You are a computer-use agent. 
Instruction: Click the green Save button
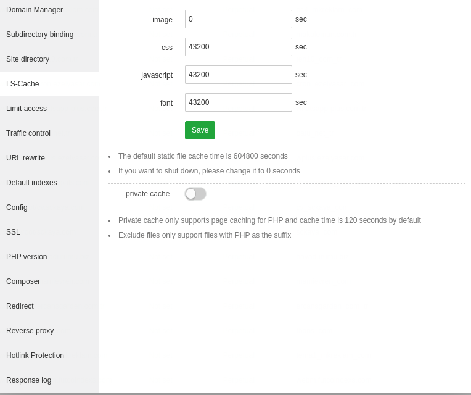[x=200, y=130]
